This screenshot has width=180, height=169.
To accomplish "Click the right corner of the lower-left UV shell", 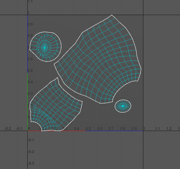I will coord(82,101).
